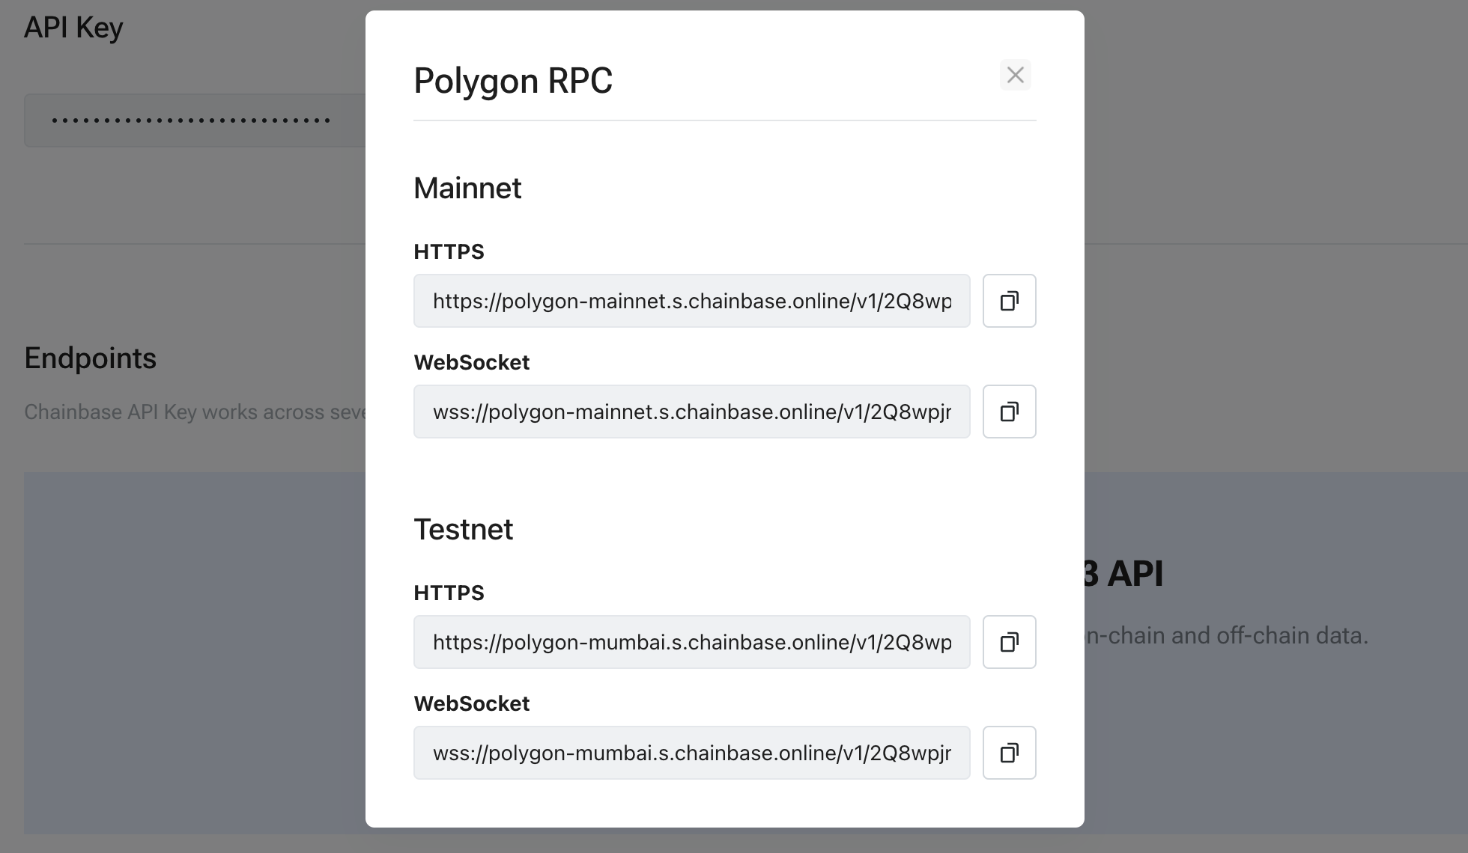1468x853 pixels.
Task: Select the Testnet WebSocket URL field
Action: coord(691,753)
